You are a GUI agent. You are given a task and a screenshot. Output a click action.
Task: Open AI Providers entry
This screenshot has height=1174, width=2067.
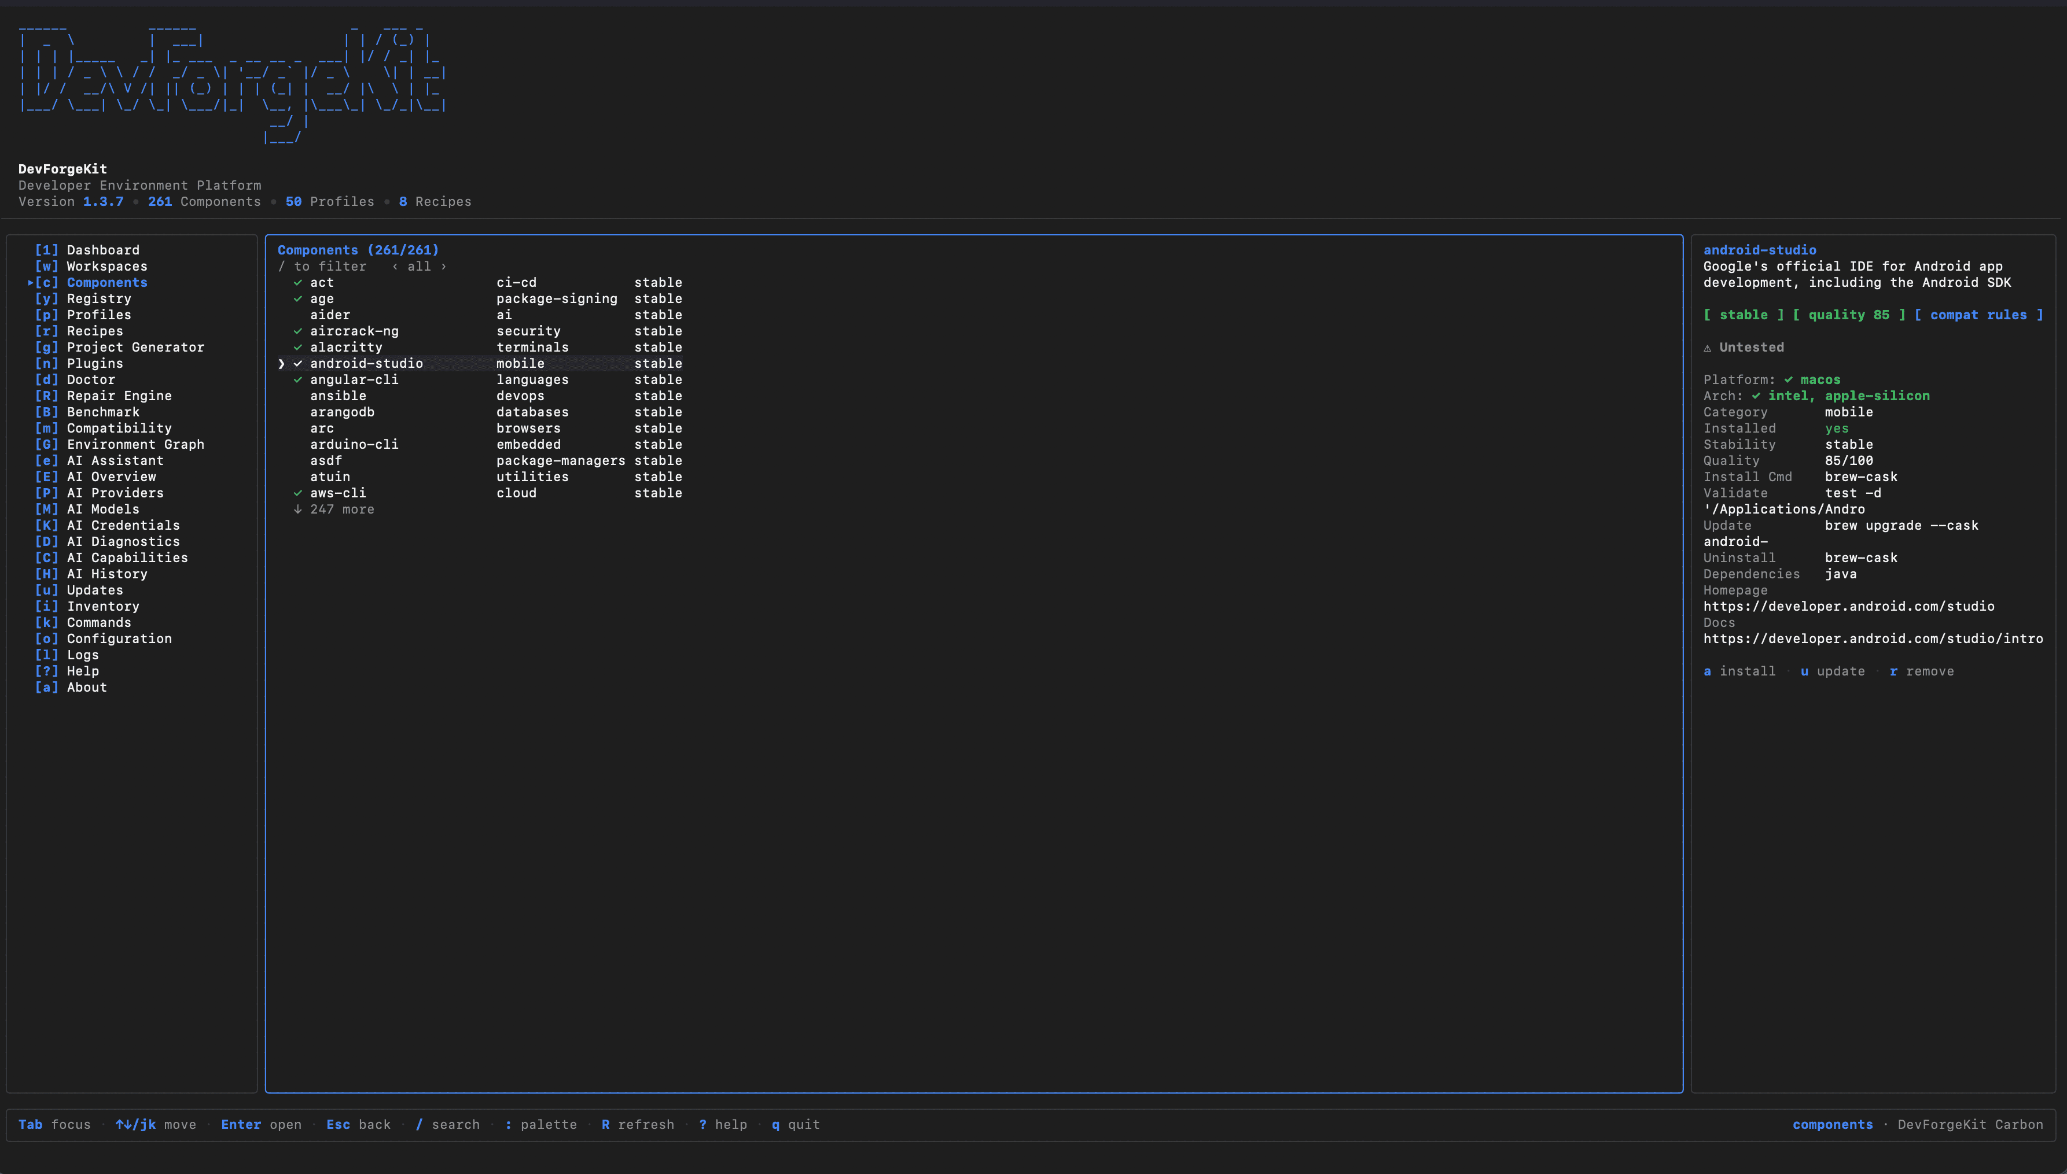(99, 493)
